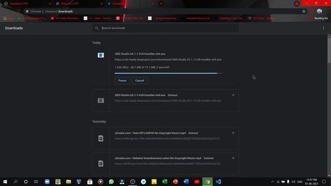Open the Chrome profile avatar
This screenshot has height=186, width=331.
(x=320, y=11)
